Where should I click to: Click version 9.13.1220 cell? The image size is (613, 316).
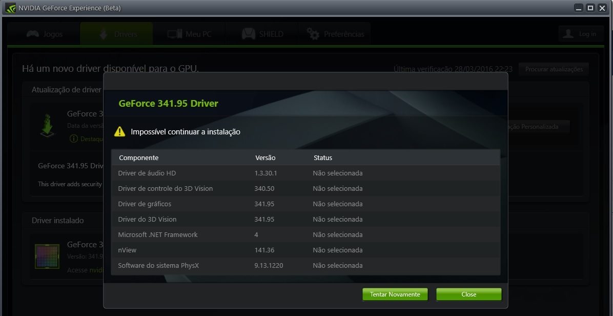[x=269, y=266]
